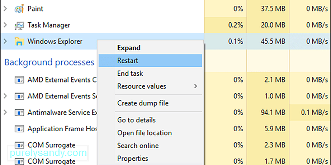Viewport: 331px width, 165px height.
Task: Select Open file location
Action: click(x=150, y=133)
